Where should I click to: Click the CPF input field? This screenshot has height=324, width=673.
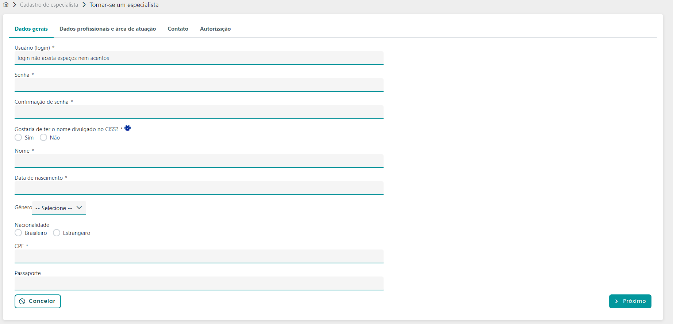(x=199, y=256)
